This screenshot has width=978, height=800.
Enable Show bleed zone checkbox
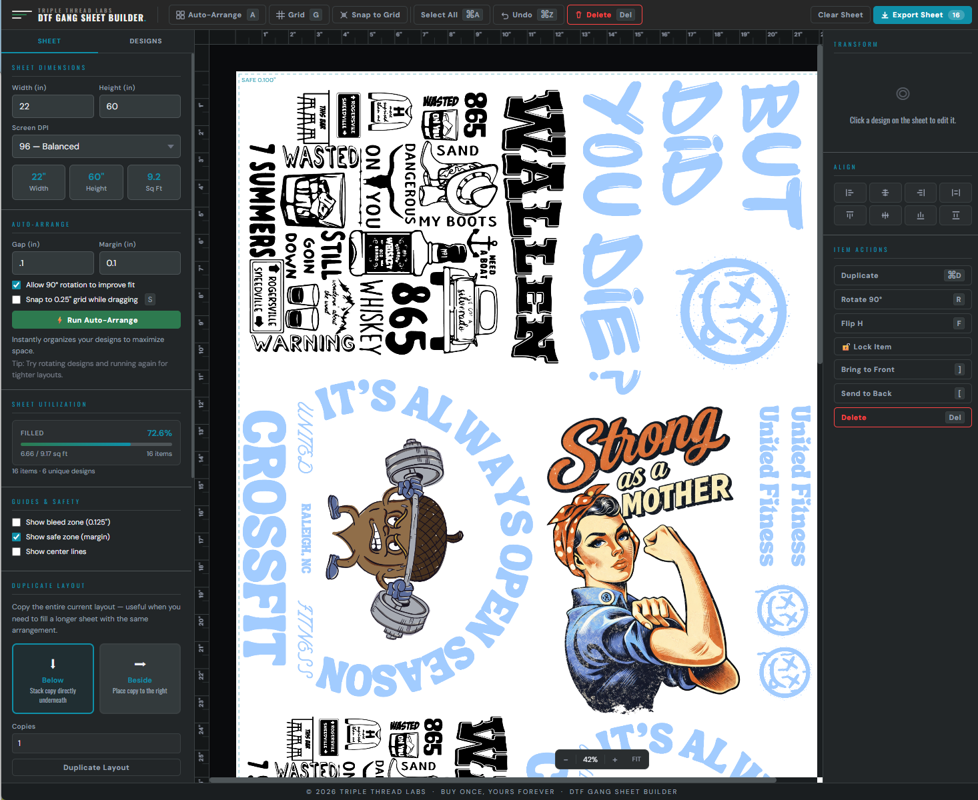click(17, 523)
